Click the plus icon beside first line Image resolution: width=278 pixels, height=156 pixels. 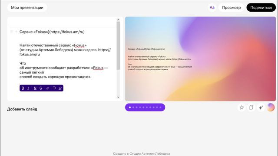(x=17, y=32)
